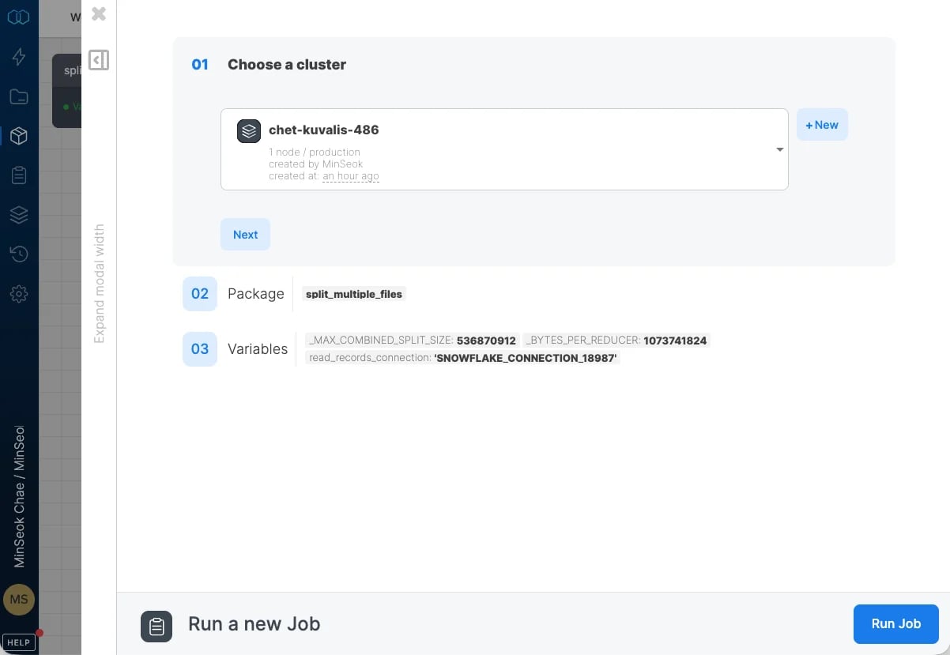Open the history clock icon in the sidebar
Viewport: 950px width, 655px height.
coord(19,254)
